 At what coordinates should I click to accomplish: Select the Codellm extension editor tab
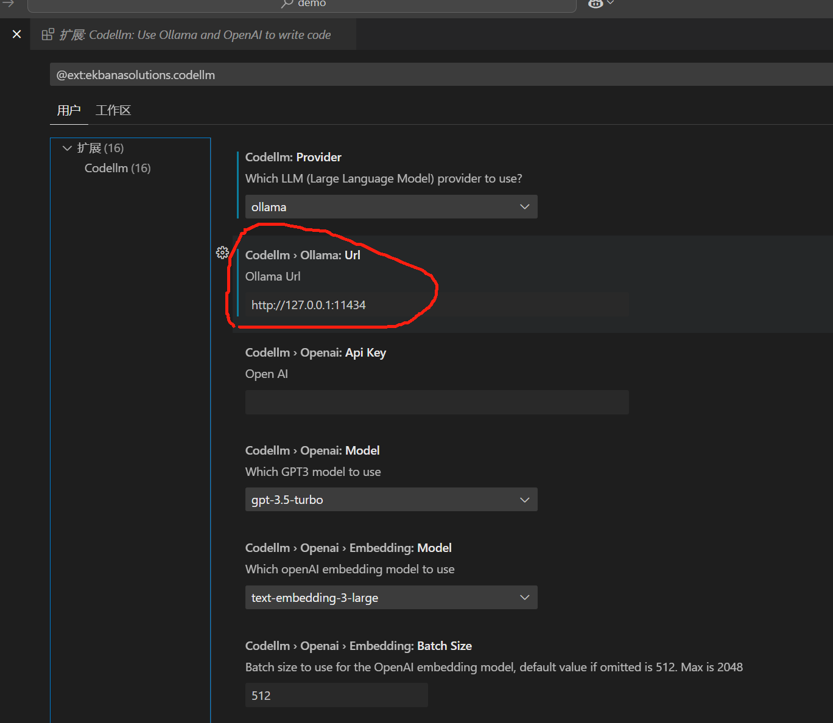[194, 35]
